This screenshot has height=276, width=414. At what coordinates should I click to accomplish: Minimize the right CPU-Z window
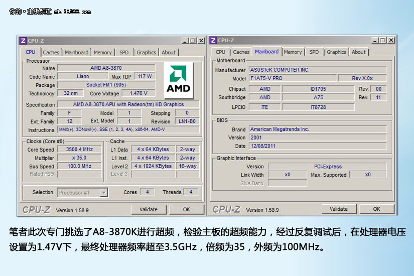pyautogui.click(x=375, y=41)
